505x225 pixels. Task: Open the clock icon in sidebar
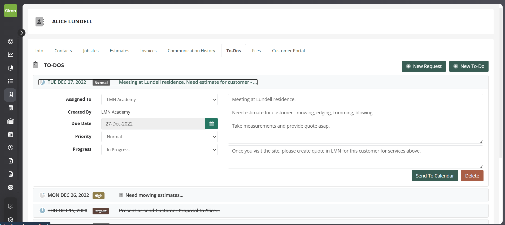click(x=11, y=148)
